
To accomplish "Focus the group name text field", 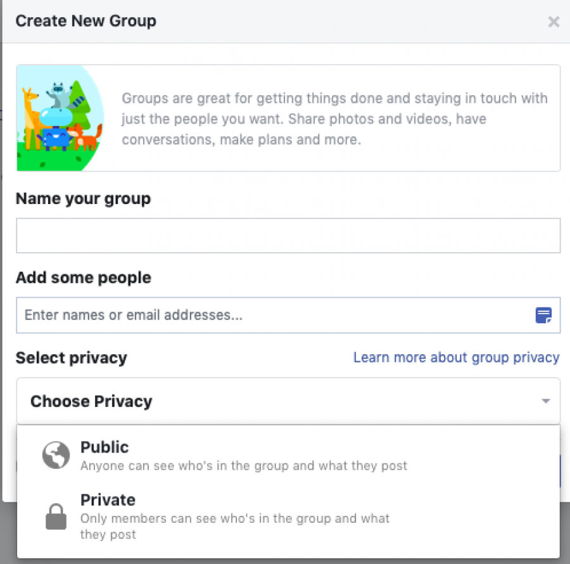I will (288, 236).
